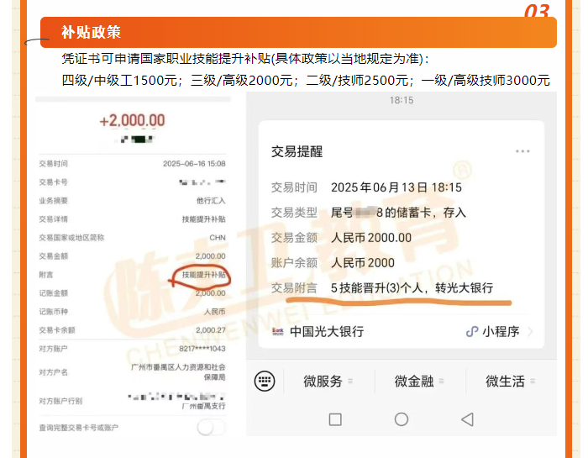Click the 补贴政策 orange header tab
588x458 pixels.
(92, 33)
